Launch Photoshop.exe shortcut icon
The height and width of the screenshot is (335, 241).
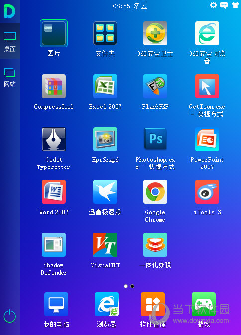coord(155,139)
